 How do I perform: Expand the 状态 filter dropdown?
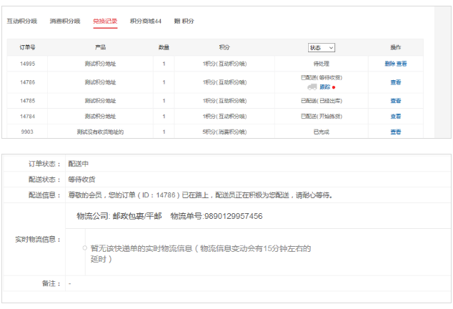coord(321,48)
